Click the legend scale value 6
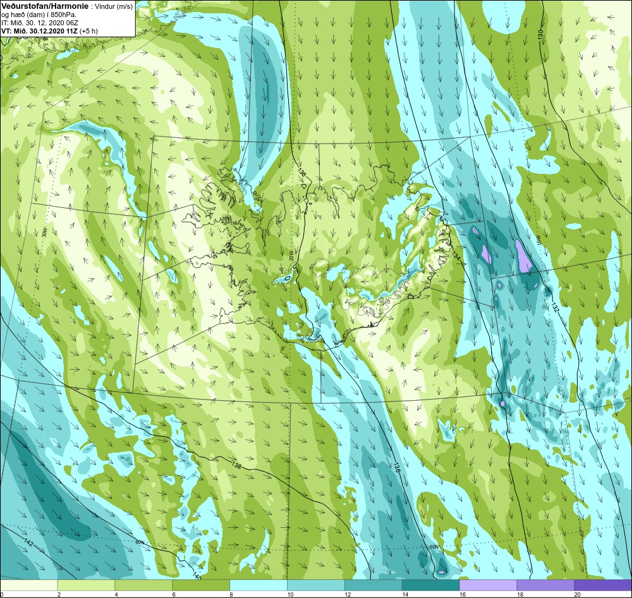 click(174, 594)
